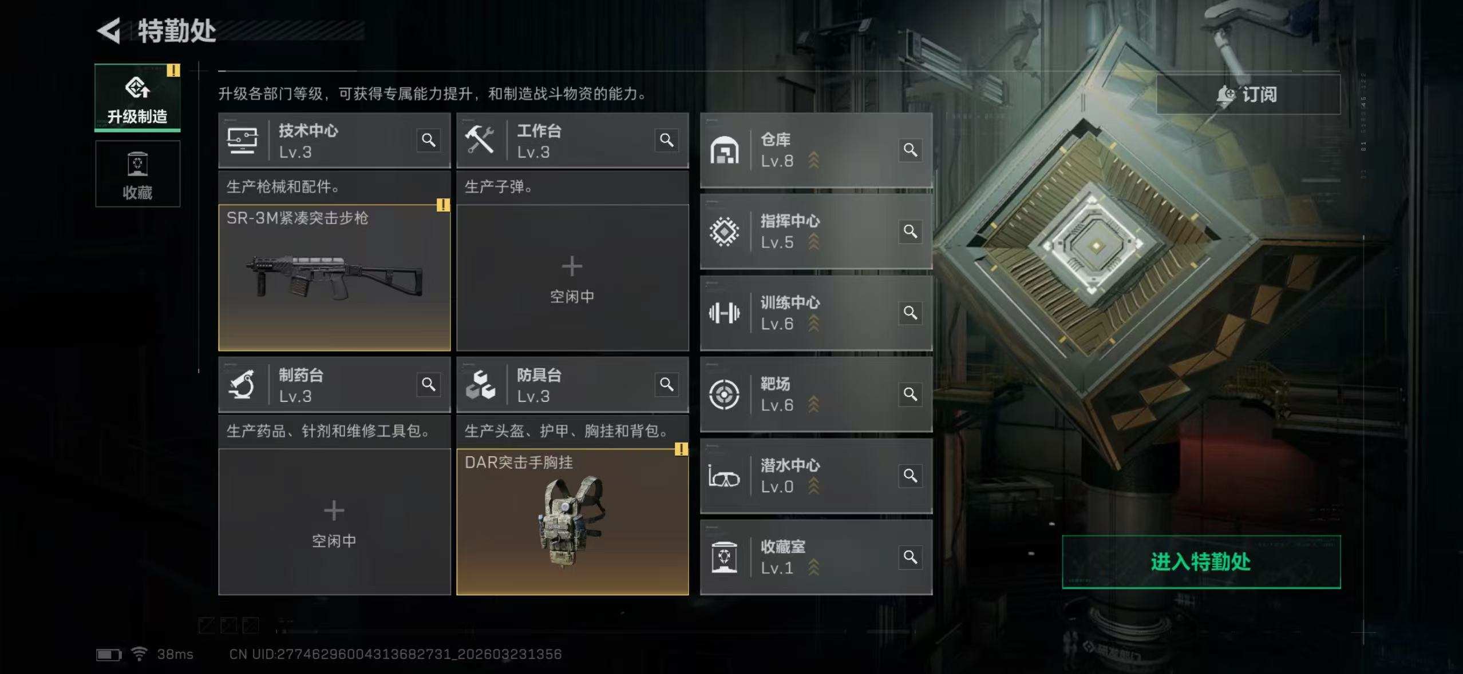
Task: Open the magnifier icon for 技术中心
Action: tap(428, 140)
